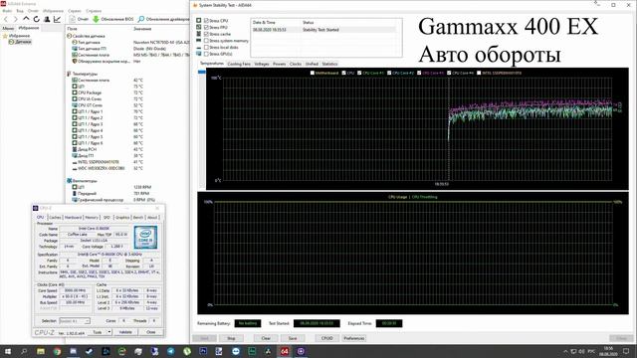Switch to the Меню tab in AIDA64 sidebar
Image resolution: width=637 pixels, height=358 pixels.
pos(8,29)
